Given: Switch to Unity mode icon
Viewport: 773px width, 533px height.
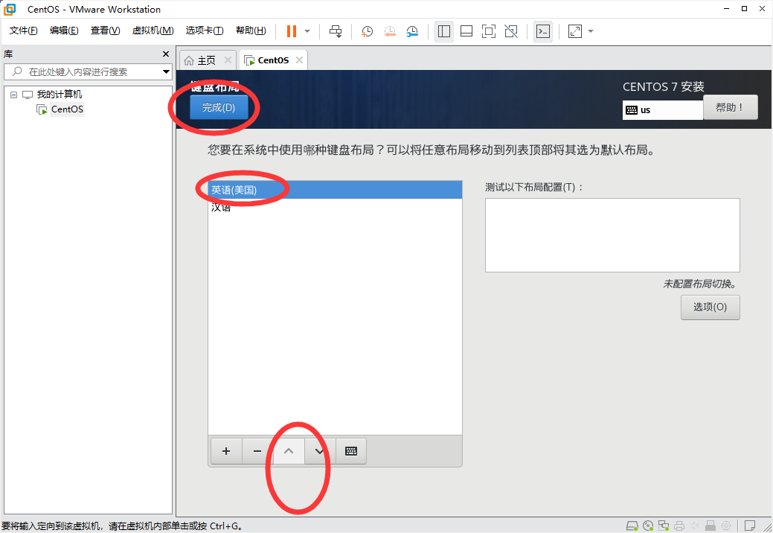Looking at the screenshot, I should [x=511, y=31].
